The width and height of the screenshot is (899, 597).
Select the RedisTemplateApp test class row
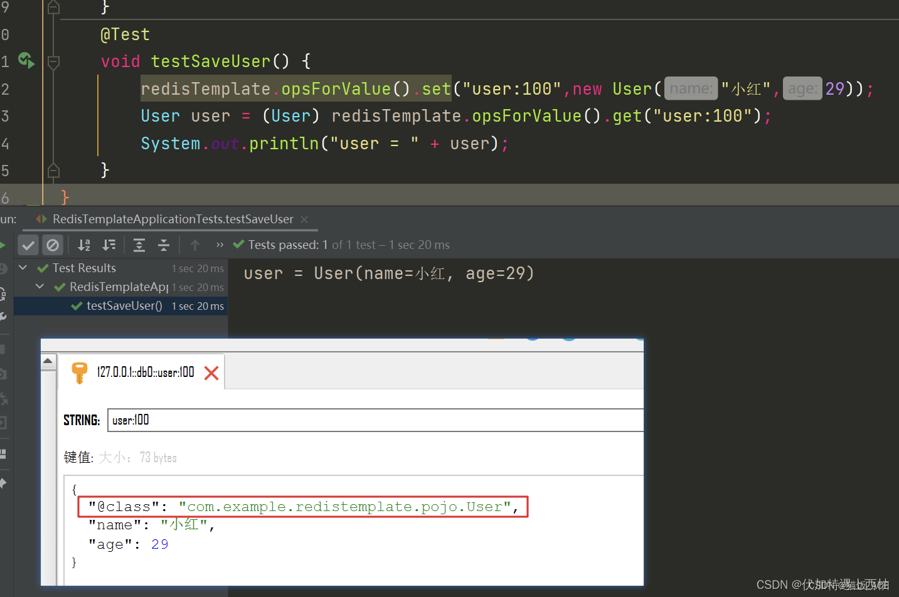point(120,287)
